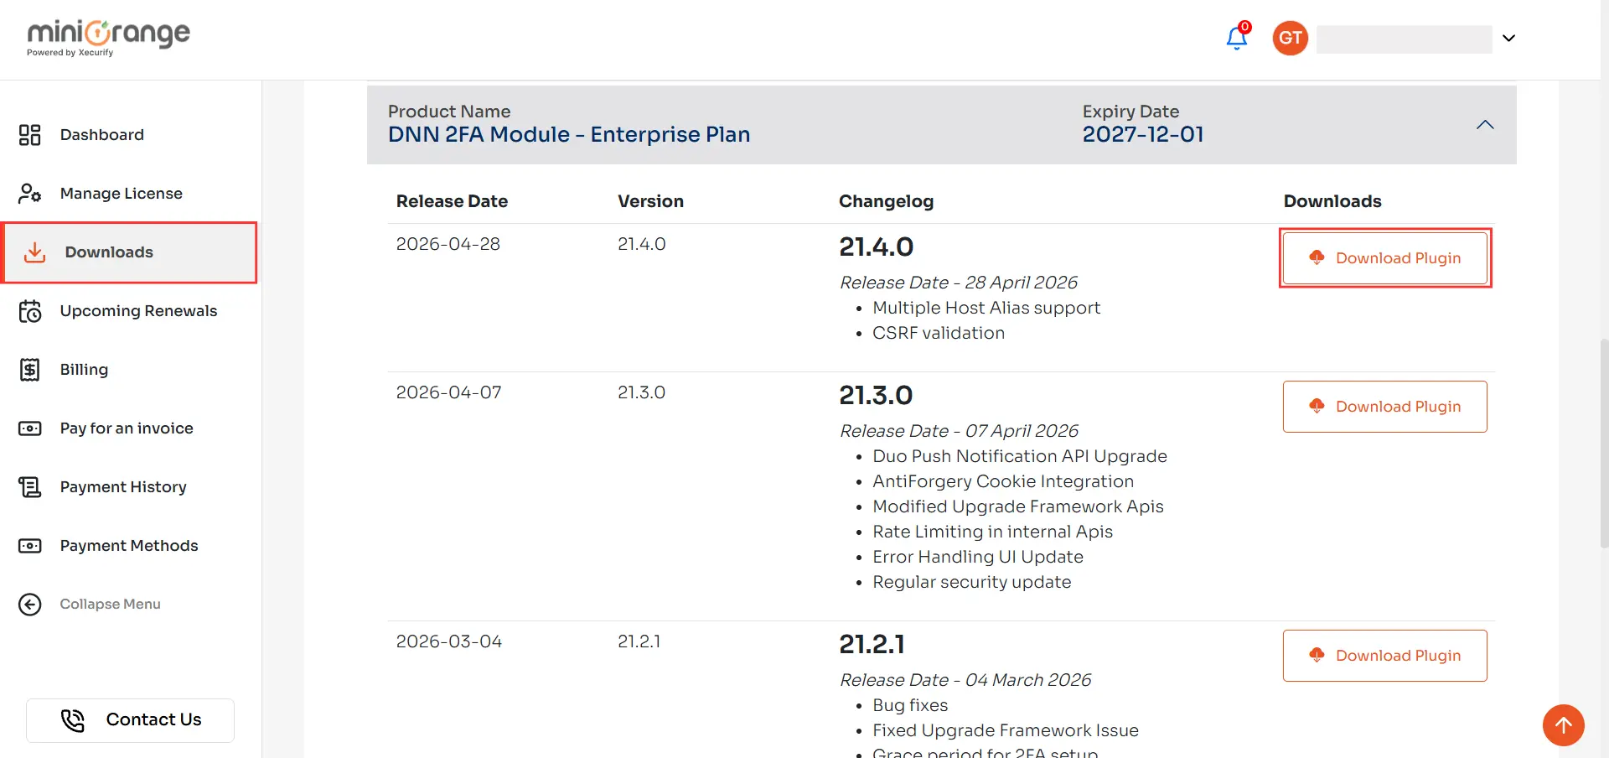Click the greyed account name field

[x=1405, y=39]
